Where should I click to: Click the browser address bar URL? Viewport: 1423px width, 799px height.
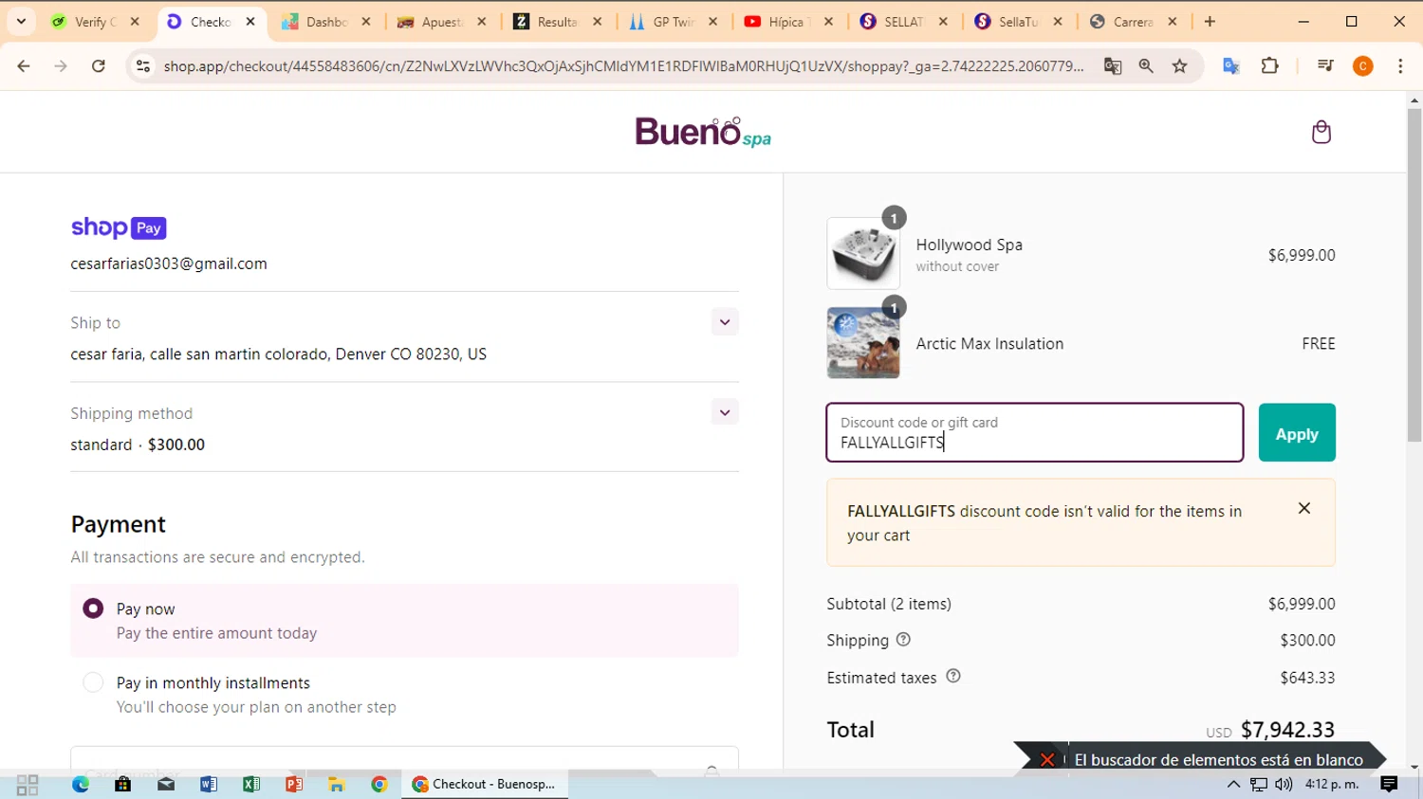click(x=623, y=65)
